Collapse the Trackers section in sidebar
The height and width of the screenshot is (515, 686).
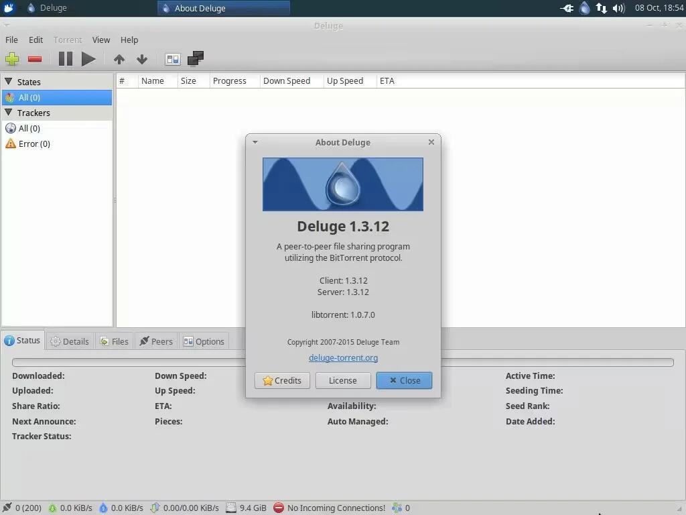[x=8, y=113]
